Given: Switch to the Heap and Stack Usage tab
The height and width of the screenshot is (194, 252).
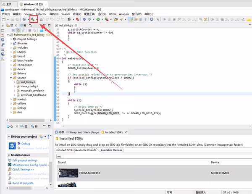Looking at the screenshot, I should click(82, 132).
